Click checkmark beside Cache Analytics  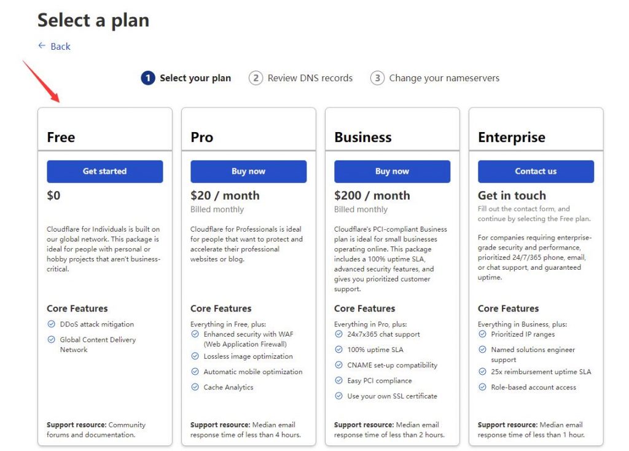coord(195,387)
